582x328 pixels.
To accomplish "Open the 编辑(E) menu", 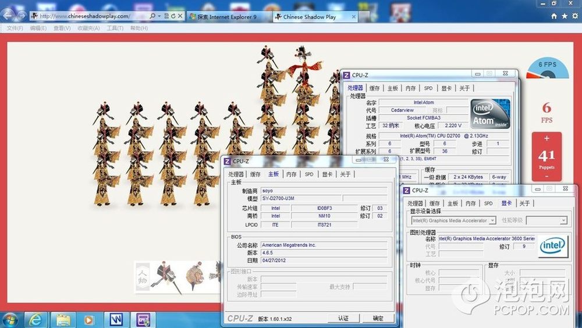I will point(38,28).
